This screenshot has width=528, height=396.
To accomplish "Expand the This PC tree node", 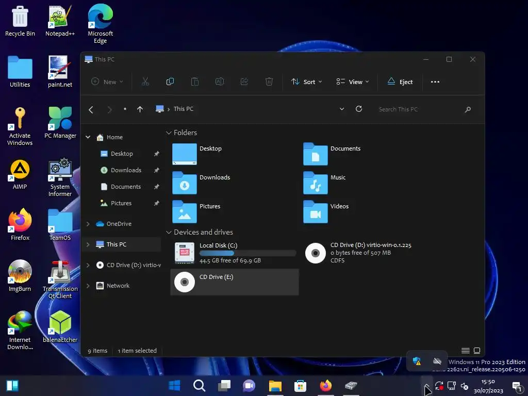I will click(88, 244).
